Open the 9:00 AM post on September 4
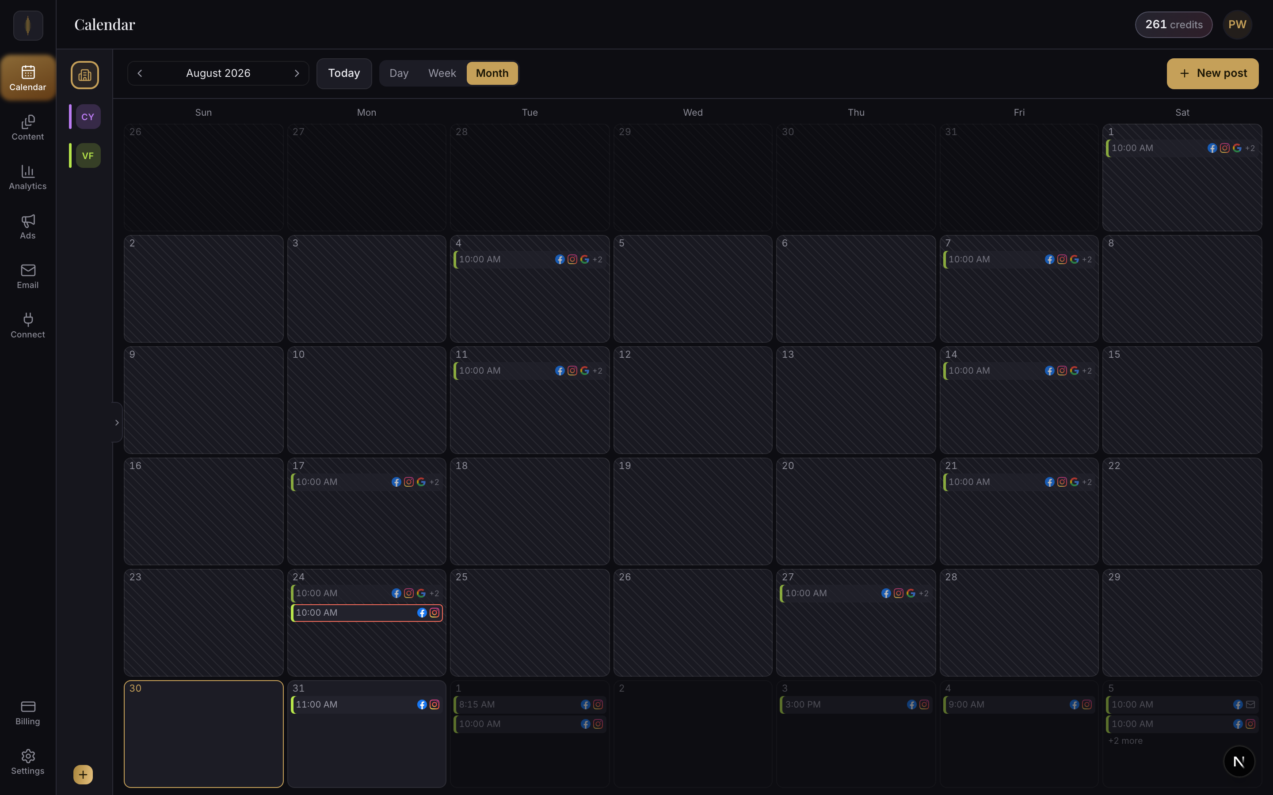This screenshot has height=795, width=1273. tap(1019, 704)
